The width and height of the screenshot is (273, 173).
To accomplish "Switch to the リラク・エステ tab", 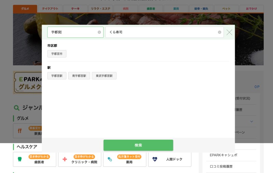I will tap(101, 9).
